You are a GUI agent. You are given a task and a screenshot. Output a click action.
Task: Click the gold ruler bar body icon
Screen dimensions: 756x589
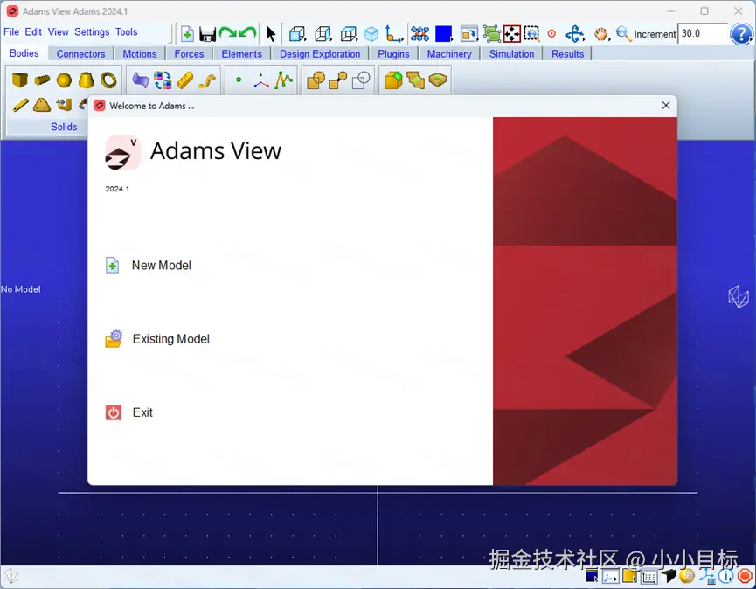[185, 80]
